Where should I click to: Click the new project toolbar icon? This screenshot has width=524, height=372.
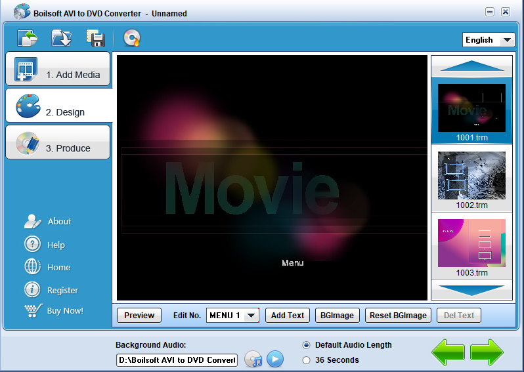[28, 38]
